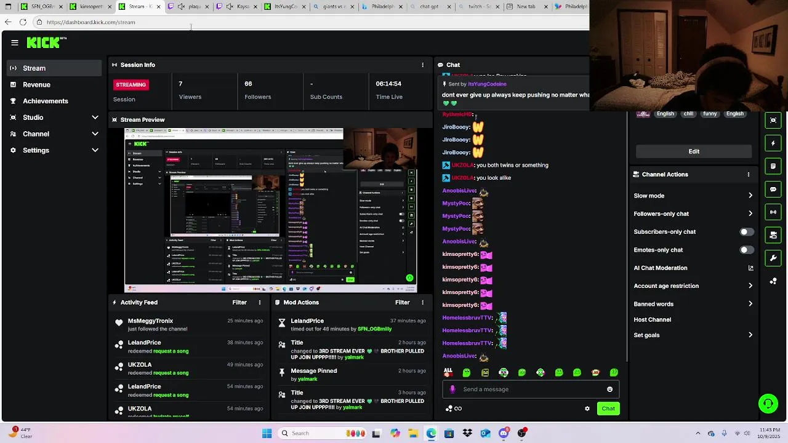Toggle the wrench mod tools widget icon
This screenshot has width=788, height=443.
pyautogui.click(x=773, y=258)
